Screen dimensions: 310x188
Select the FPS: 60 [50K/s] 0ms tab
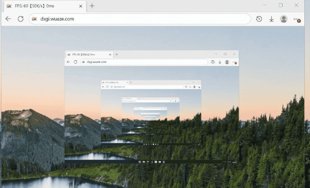click(x=45, y=6)
